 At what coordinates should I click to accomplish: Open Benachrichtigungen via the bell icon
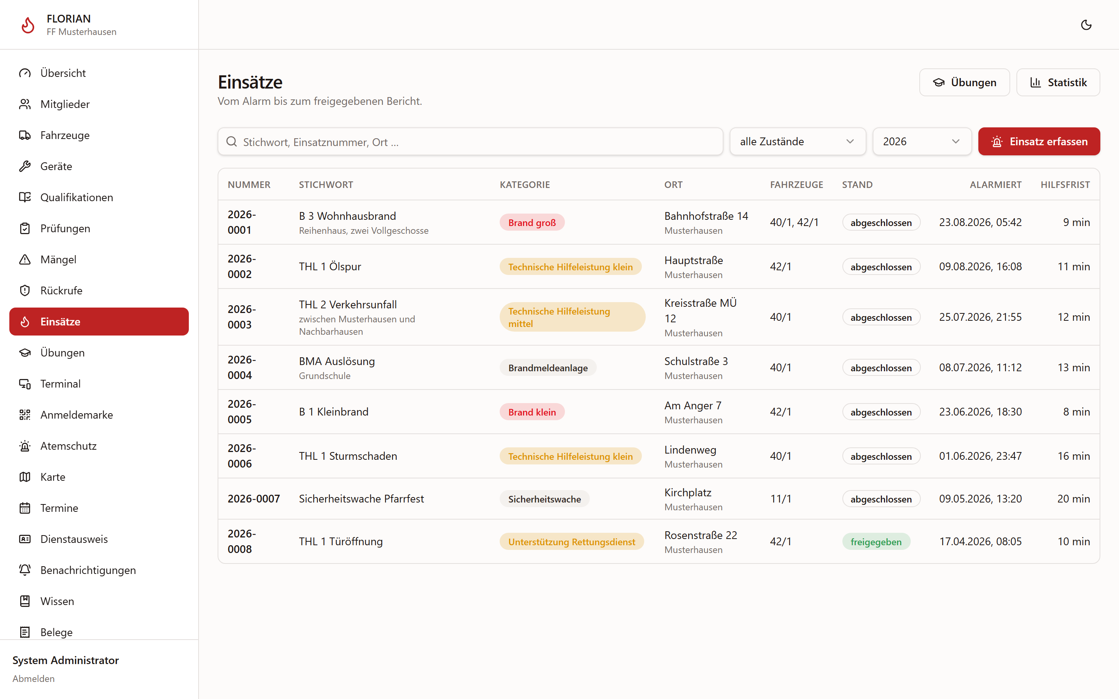click(x=25, y=570)
